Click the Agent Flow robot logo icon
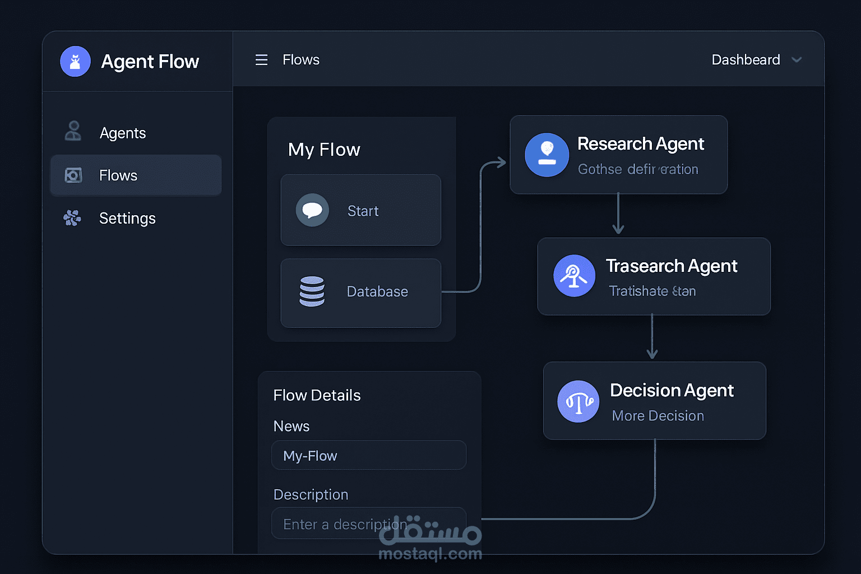Viewport: 861px width, 574px height. (75, 61)
